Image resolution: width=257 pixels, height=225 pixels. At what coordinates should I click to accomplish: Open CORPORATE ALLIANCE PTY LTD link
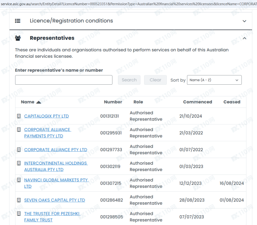point(56,150)
